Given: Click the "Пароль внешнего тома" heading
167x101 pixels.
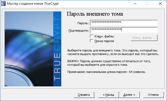Looking at the screenshot, I should coord(95,14).
